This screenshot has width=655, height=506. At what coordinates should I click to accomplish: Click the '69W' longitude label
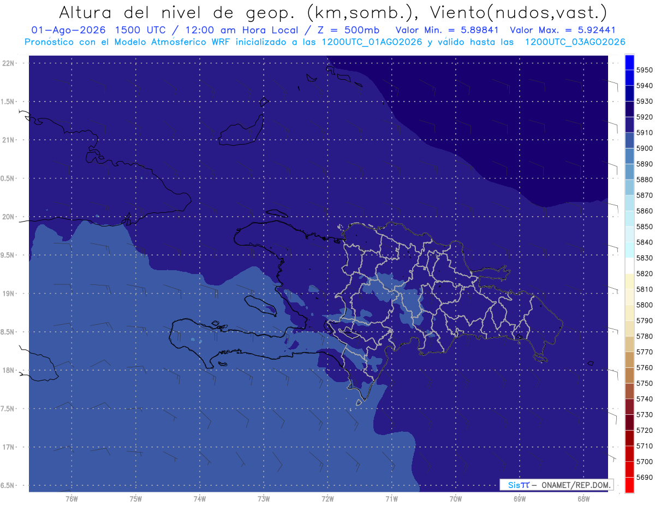pyautogui.click(x=520, y=499)
